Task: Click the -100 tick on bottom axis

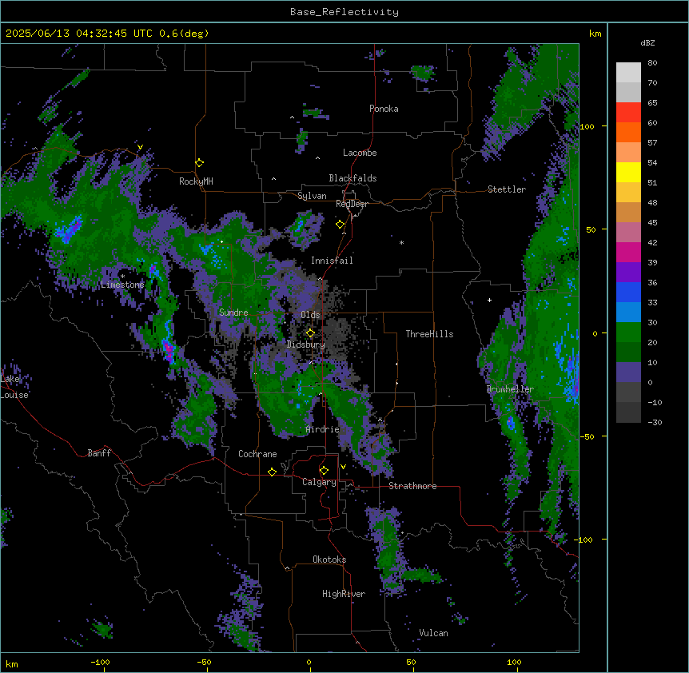Action: pyautogui.click(x=100, y=662)
